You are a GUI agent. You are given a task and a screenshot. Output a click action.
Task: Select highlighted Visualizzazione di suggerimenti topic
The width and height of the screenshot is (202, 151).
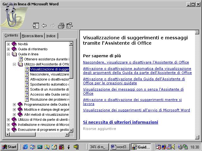[x=50, y=69]
